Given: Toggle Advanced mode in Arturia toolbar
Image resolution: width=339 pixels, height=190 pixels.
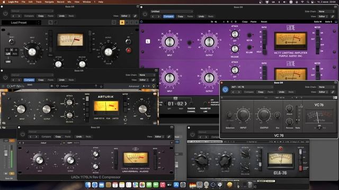Looking at the screenshot, I should click(x=134, y=86).
